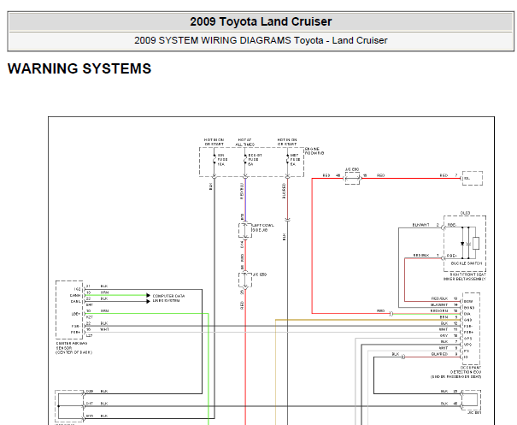
Task: Click the lower arrowhead pointing to LINES SYSTEM
Action: click(149, 301)
